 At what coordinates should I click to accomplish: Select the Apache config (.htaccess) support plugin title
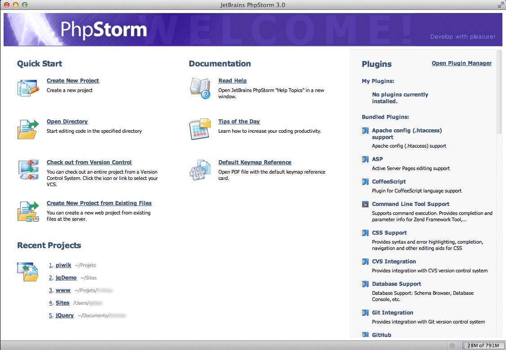coord(407,134)
